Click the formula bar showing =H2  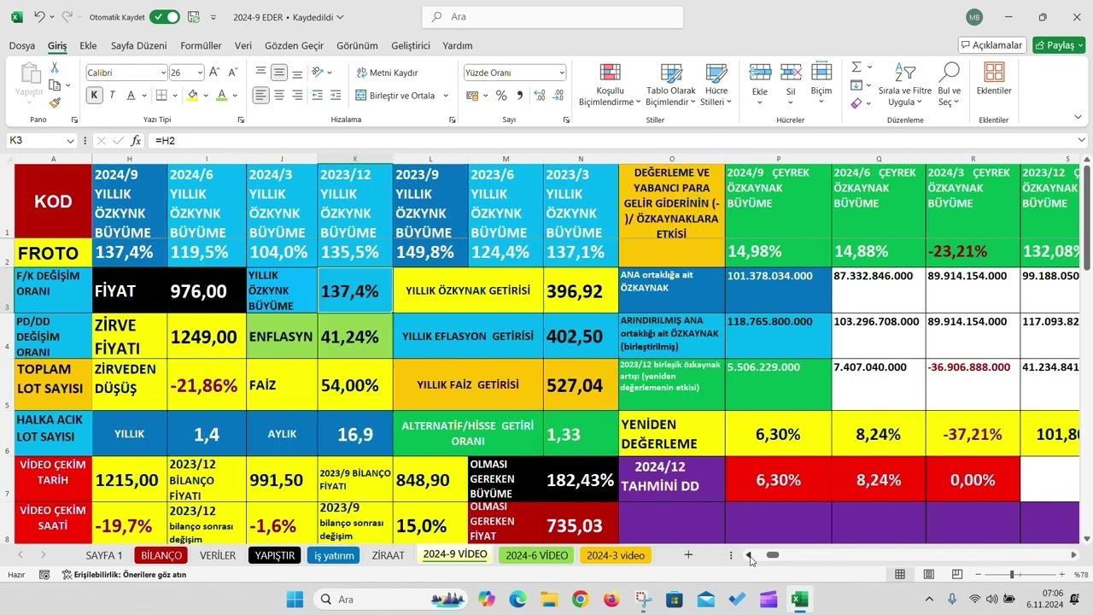[x=611, y=140]
